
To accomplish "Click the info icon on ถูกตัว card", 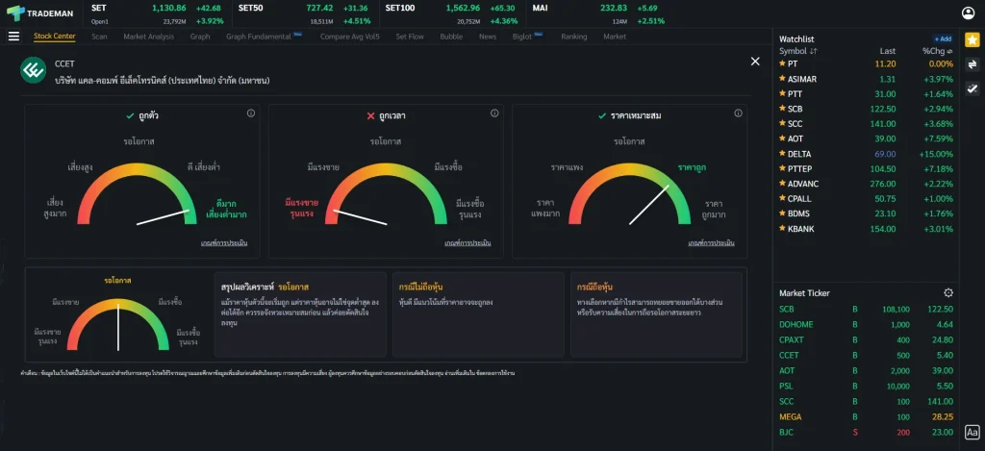I will 251,113.
